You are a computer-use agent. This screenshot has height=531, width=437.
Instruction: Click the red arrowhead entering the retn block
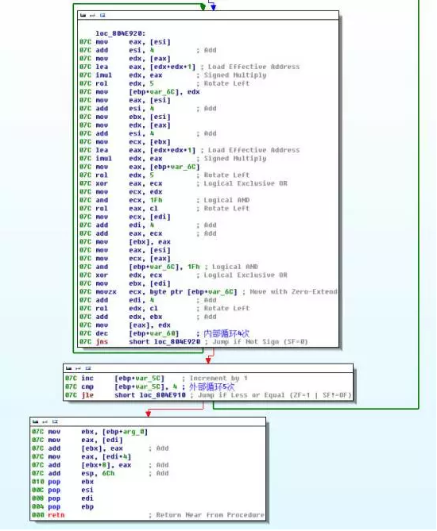tap(148, 414)
